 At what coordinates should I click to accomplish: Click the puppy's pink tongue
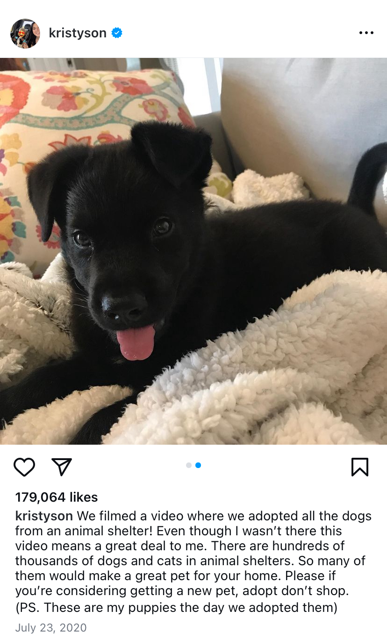point(136,342)
